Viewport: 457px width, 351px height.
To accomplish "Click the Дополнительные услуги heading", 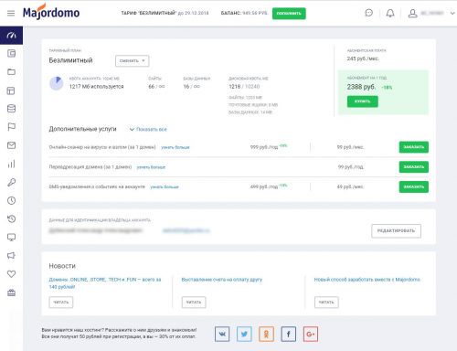I will click(x=82, y=129).
